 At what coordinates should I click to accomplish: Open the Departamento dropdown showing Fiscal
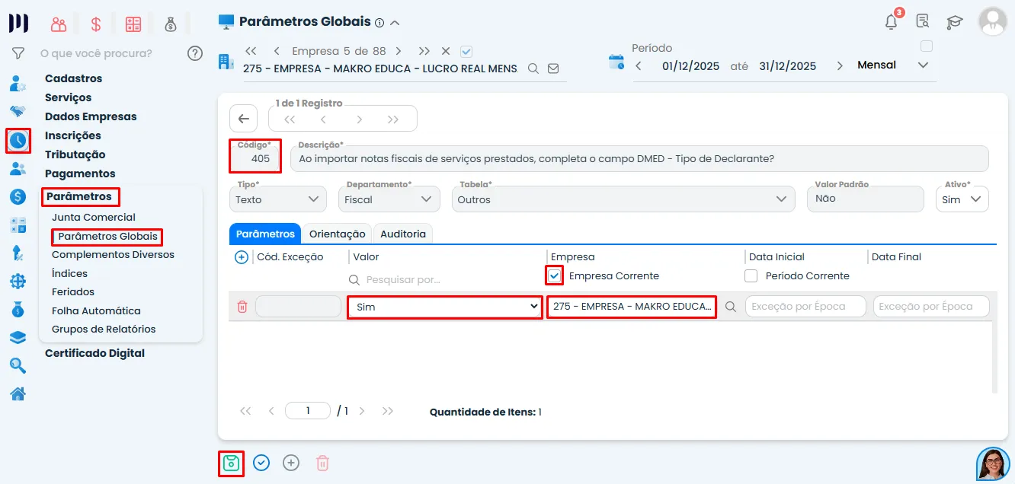tap(389, 199)
